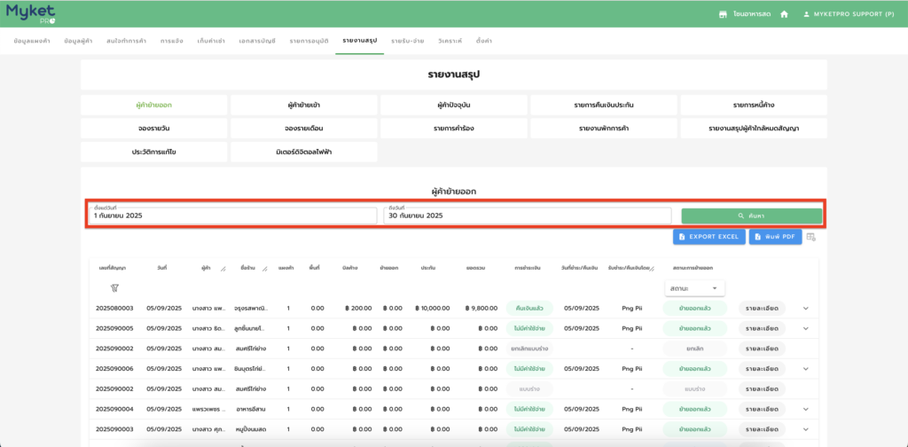Switch to the สนใจทำการค้า tab

point(126,41)
